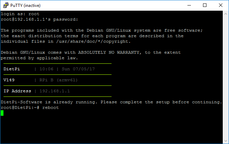This screenshot has height=144, width=229.
Task: Click the "PuTTY (inactive)" title text
Action: pyautogui.click(x=25, y=6)
